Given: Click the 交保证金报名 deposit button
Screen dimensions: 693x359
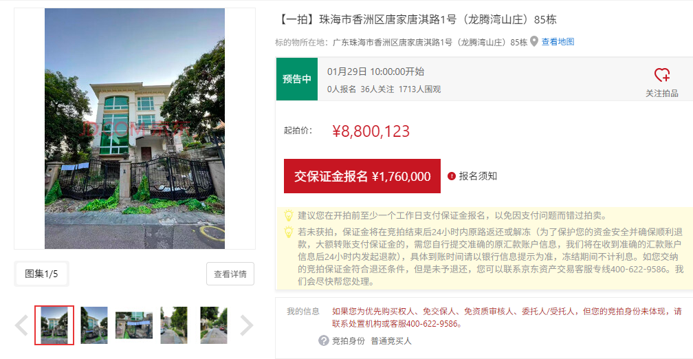Looking at the screenshot, I should 362,176.
